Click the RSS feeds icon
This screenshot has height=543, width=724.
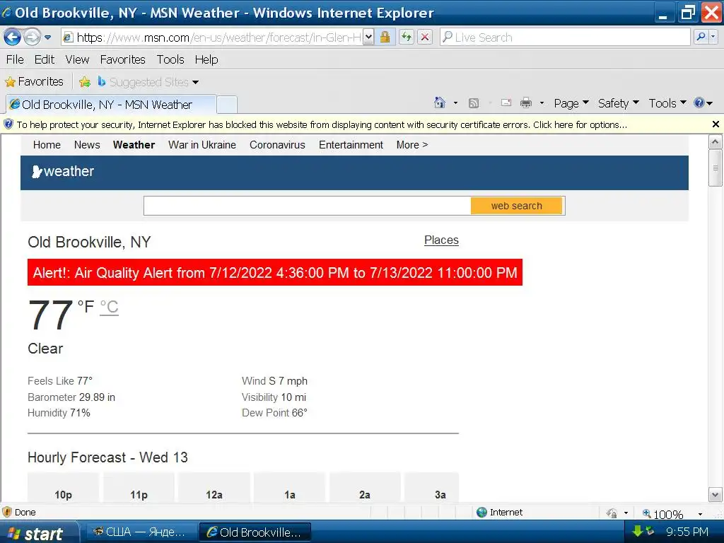[473, 103]
